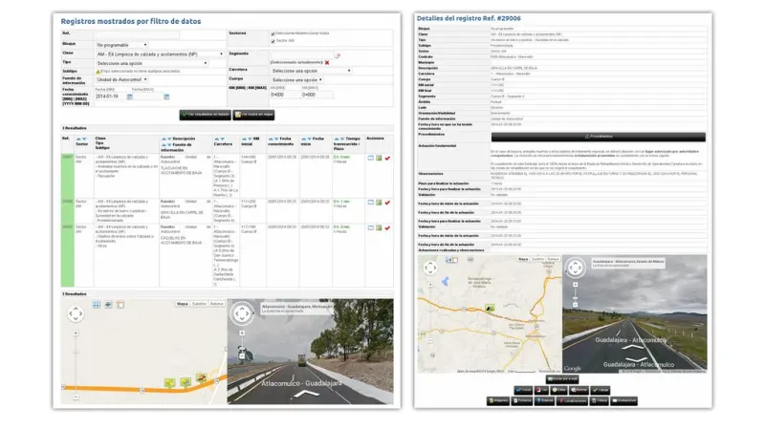Click the Fecha MIN field showing 2014-01-19

click(110, 97)
